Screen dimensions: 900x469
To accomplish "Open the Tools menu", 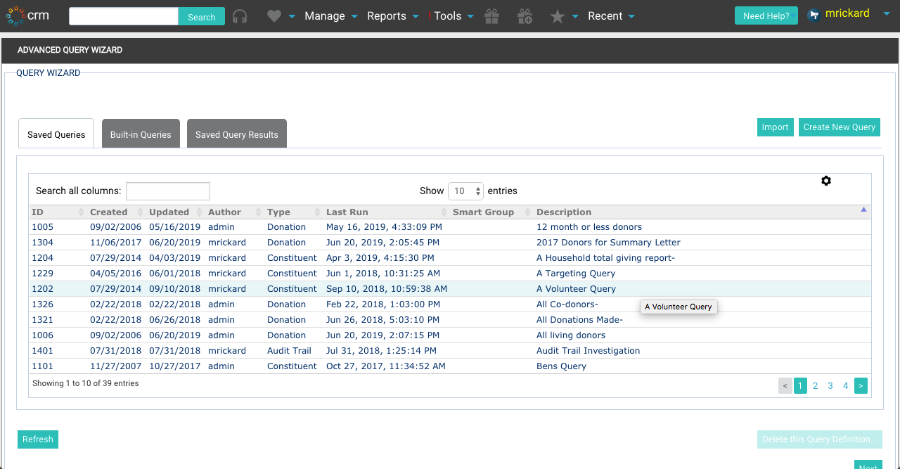I will [x=450, y=15].
